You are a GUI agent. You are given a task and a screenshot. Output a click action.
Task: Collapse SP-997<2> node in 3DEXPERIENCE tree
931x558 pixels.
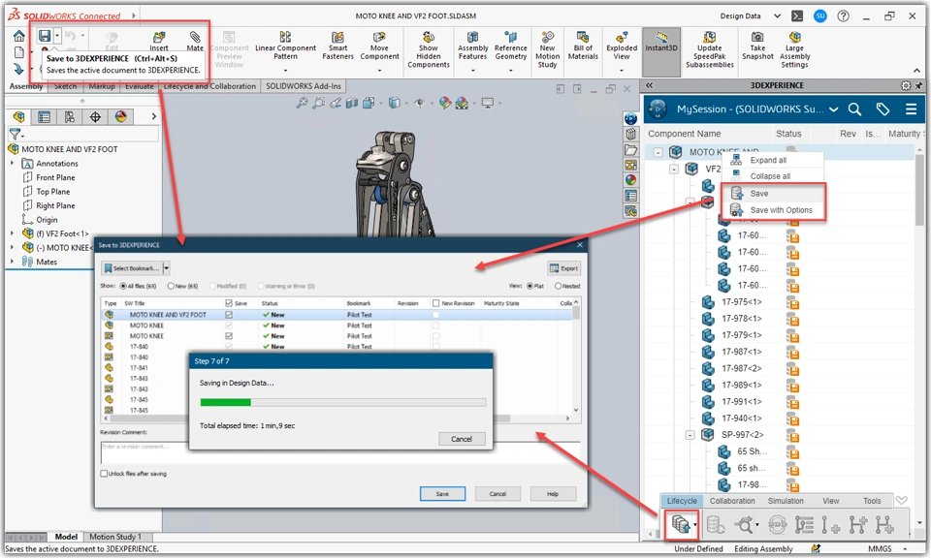click(x=690, y=435)
